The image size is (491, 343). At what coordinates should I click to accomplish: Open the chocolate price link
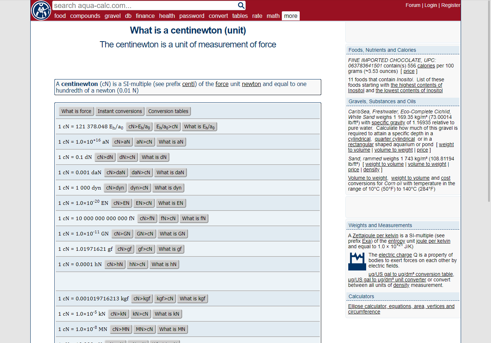409,71
